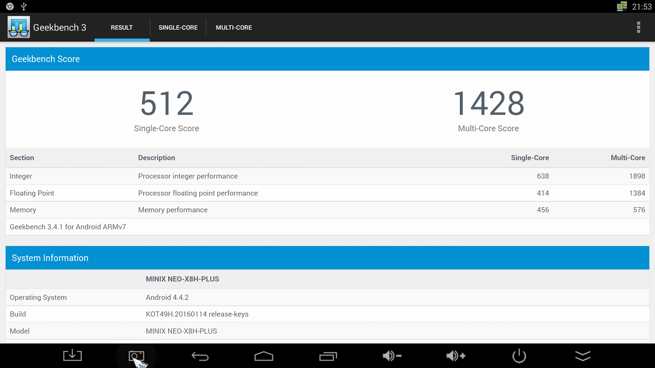
Task: Tap the 512 Single-Core Score
Action: [x=166, y=104]
